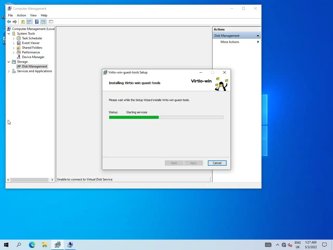Collapse Disk Management section in Actions pane
333x250 pixels.
pyautogui.click(x=258, y=36)
